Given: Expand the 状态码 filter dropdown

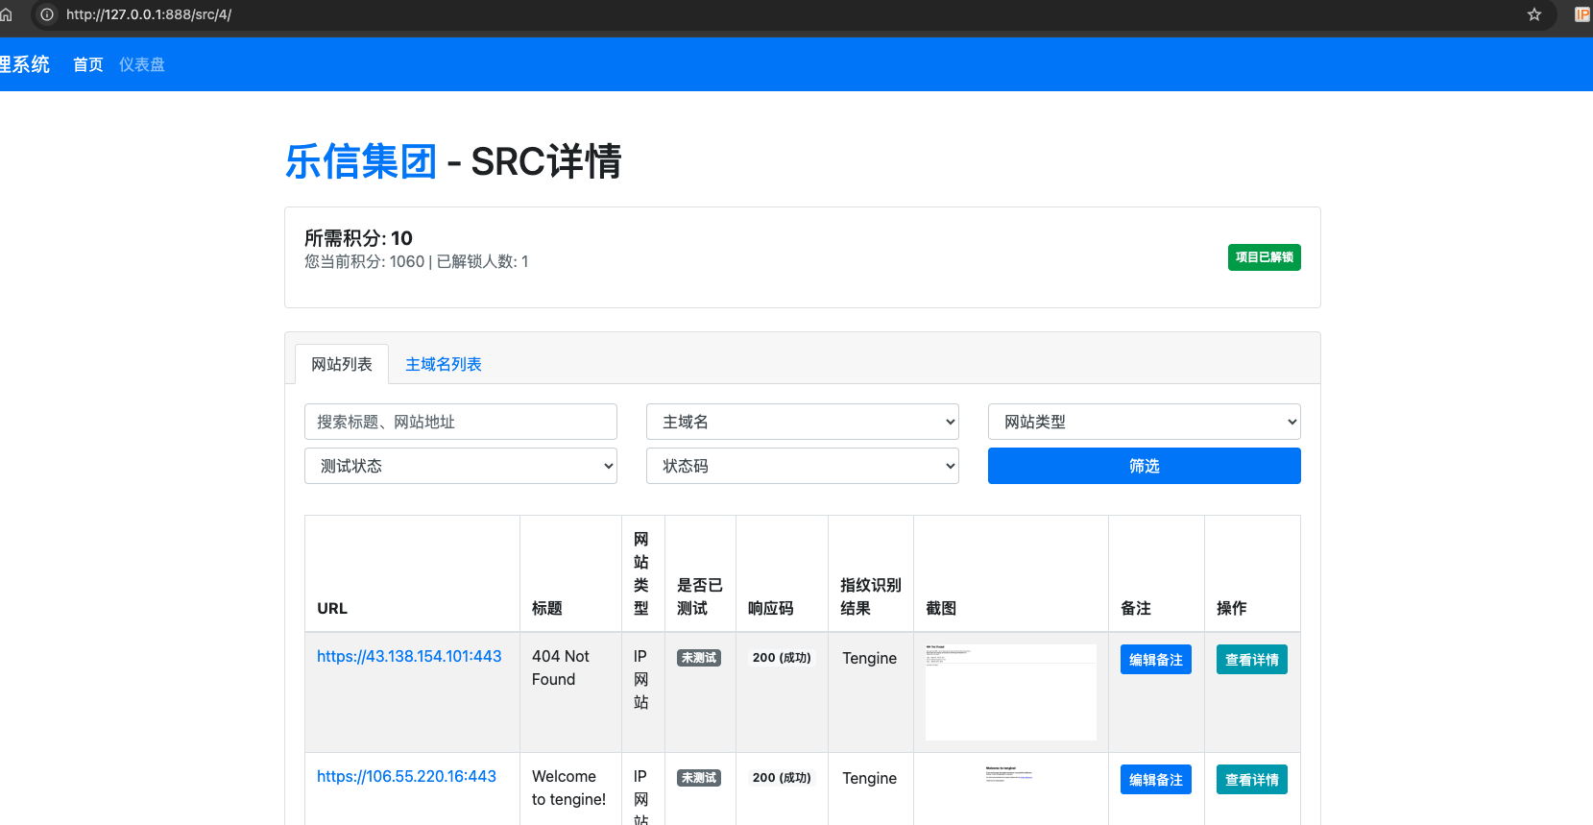Looking at the screenshot, I should click(802, 466).
